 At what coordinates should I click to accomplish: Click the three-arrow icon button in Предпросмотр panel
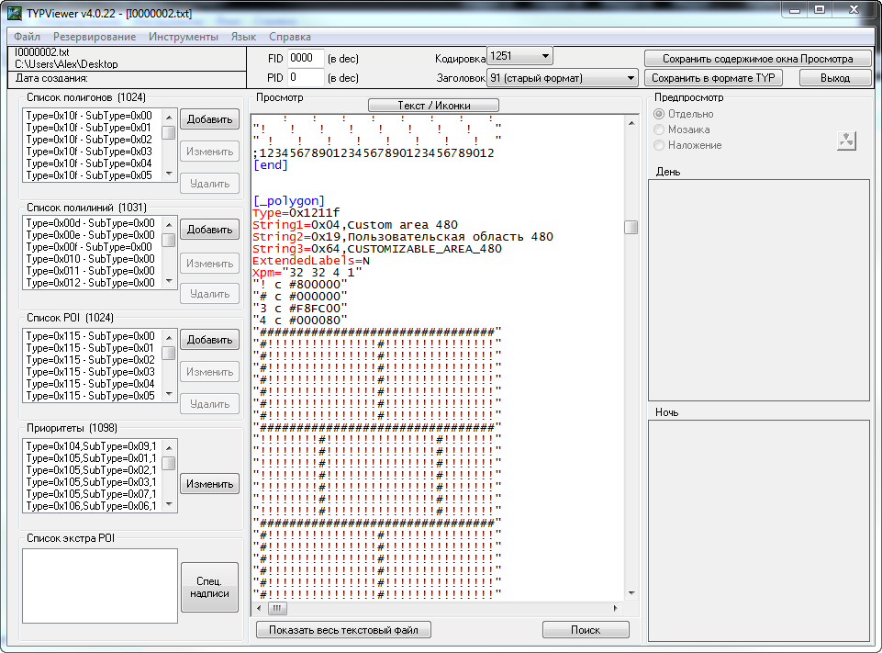[x=846, y=141]
